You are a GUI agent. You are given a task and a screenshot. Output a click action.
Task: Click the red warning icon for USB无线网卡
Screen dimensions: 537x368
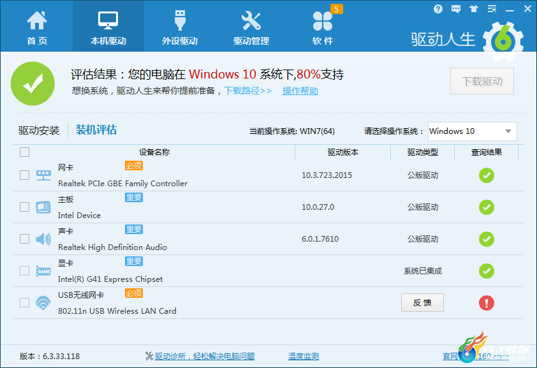click(x=487, y=302)
